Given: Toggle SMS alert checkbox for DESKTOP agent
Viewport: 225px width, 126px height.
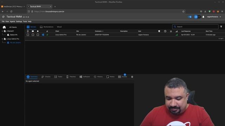Looking at the screenshot, I should [x=28, y=35].
